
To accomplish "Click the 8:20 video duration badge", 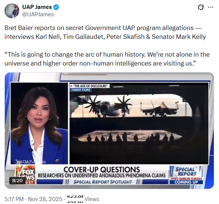I will (x=17, y=181).
